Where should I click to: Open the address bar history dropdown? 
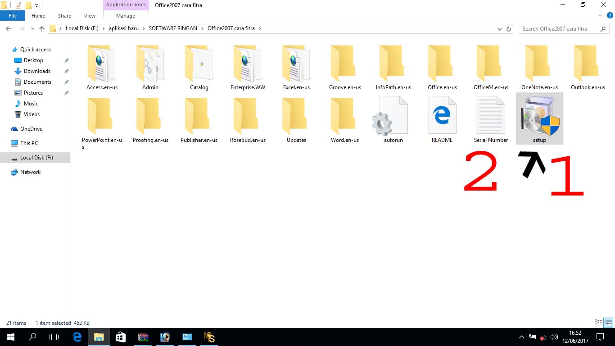(x=500, y=29)
